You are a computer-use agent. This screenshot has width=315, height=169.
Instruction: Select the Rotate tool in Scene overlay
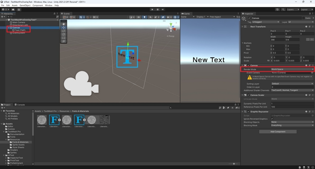click(x=64, y=31)
